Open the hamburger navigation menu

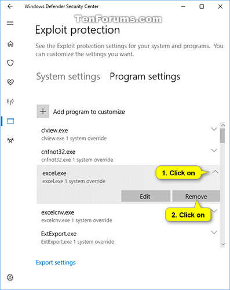point(10,23)
